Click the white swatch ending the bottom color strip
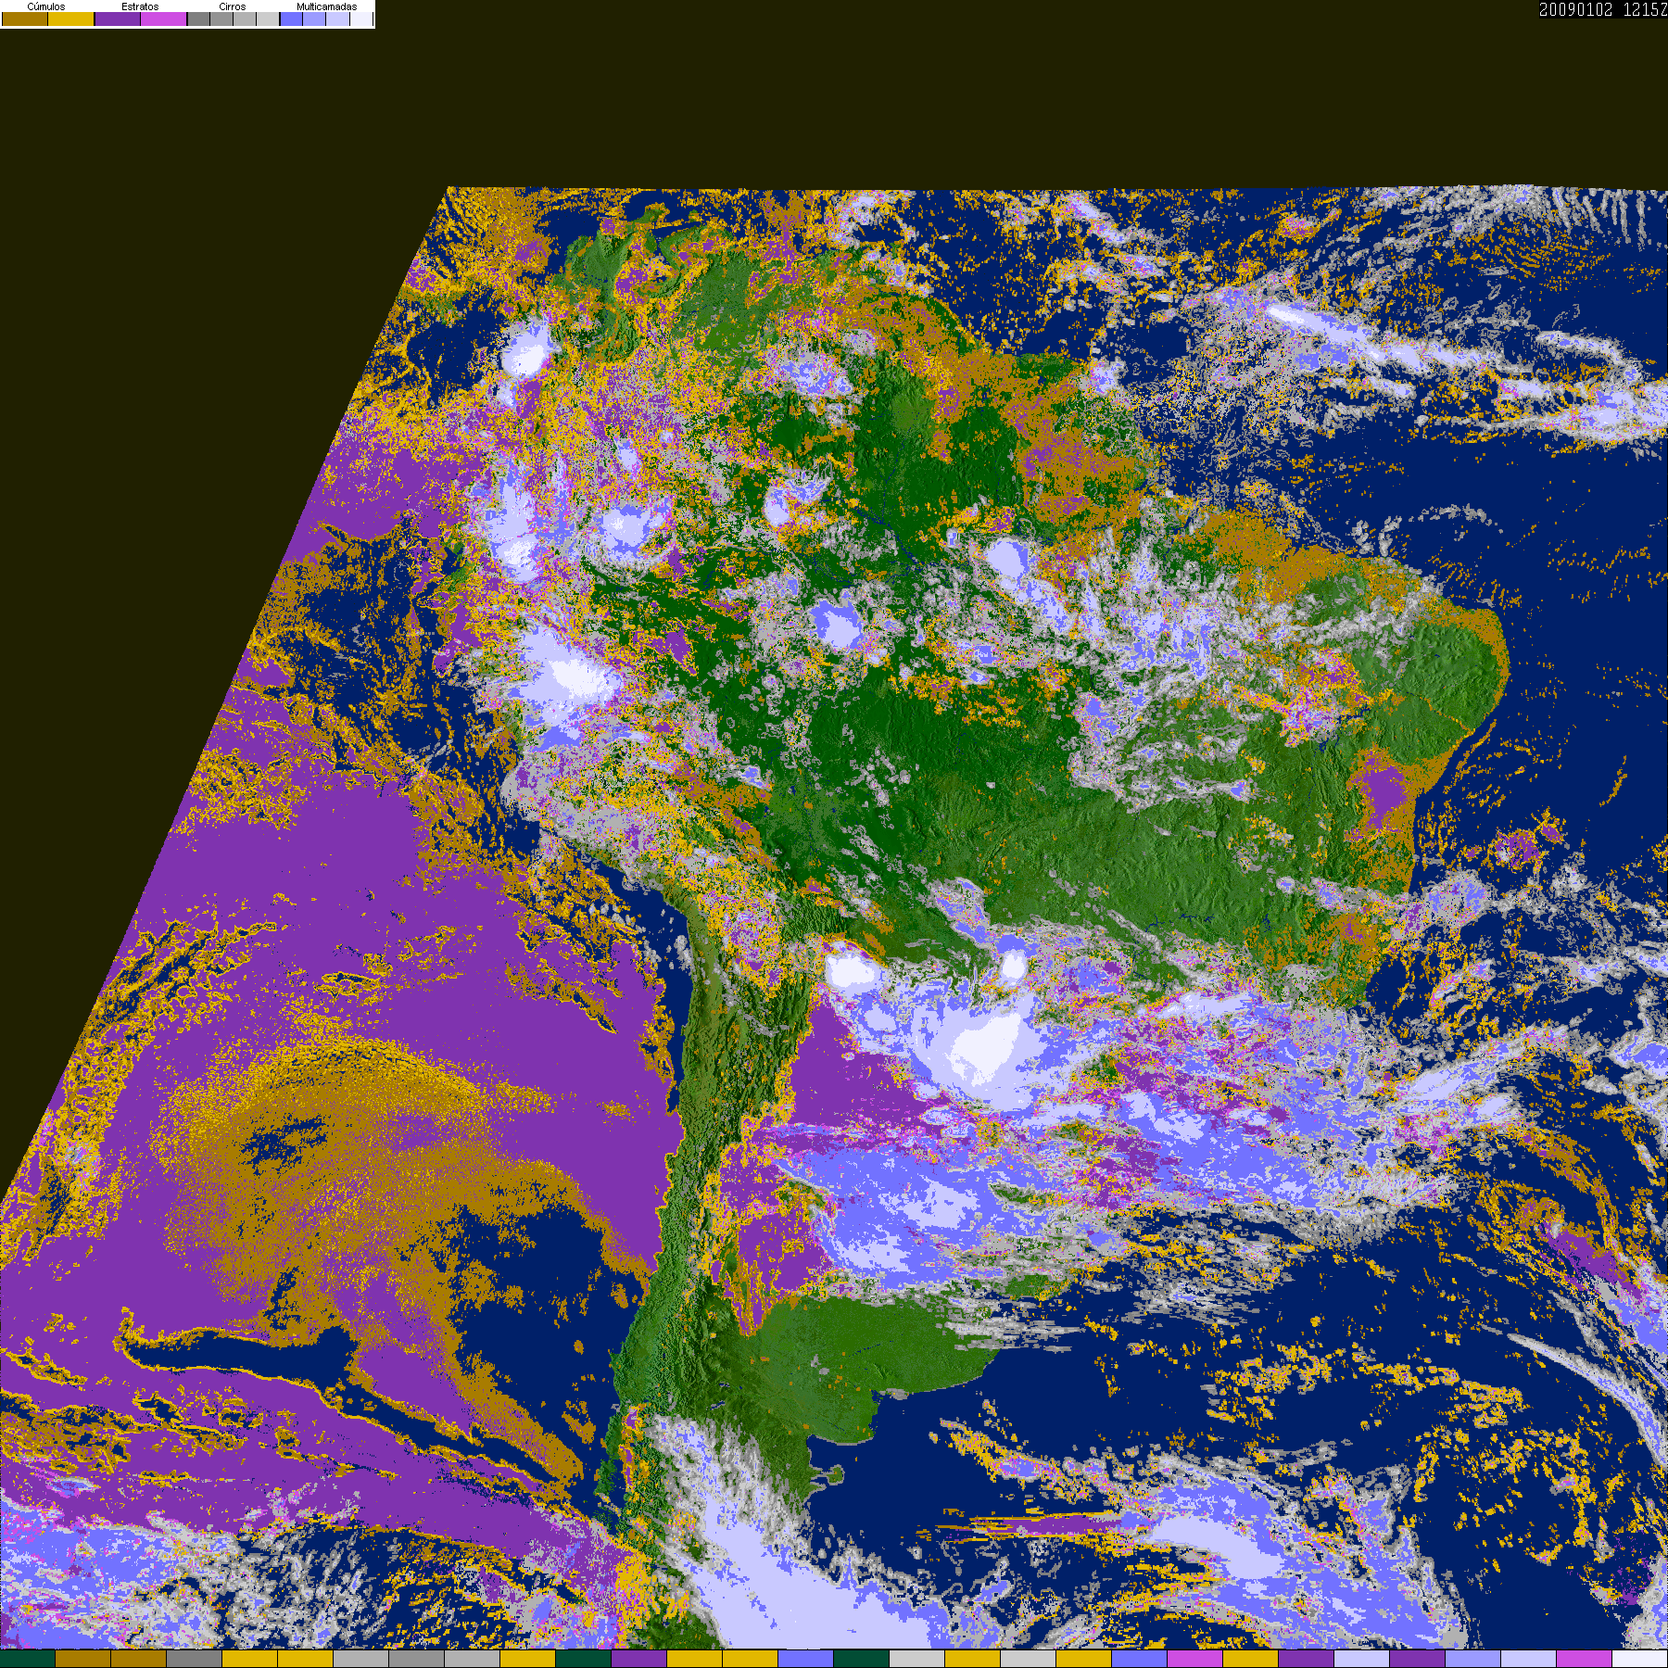The image size is (1668, 1668). tap(1639, 1659)
